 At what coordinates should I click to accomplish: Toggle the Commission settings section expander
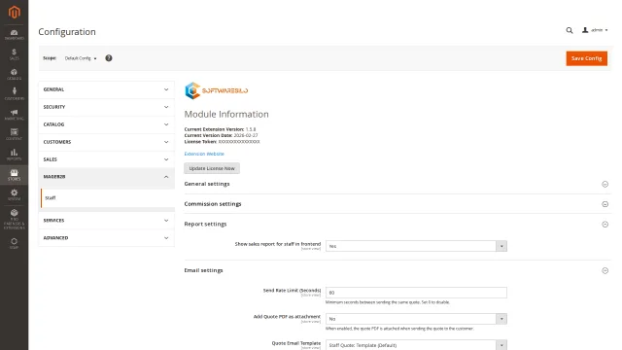605,204
